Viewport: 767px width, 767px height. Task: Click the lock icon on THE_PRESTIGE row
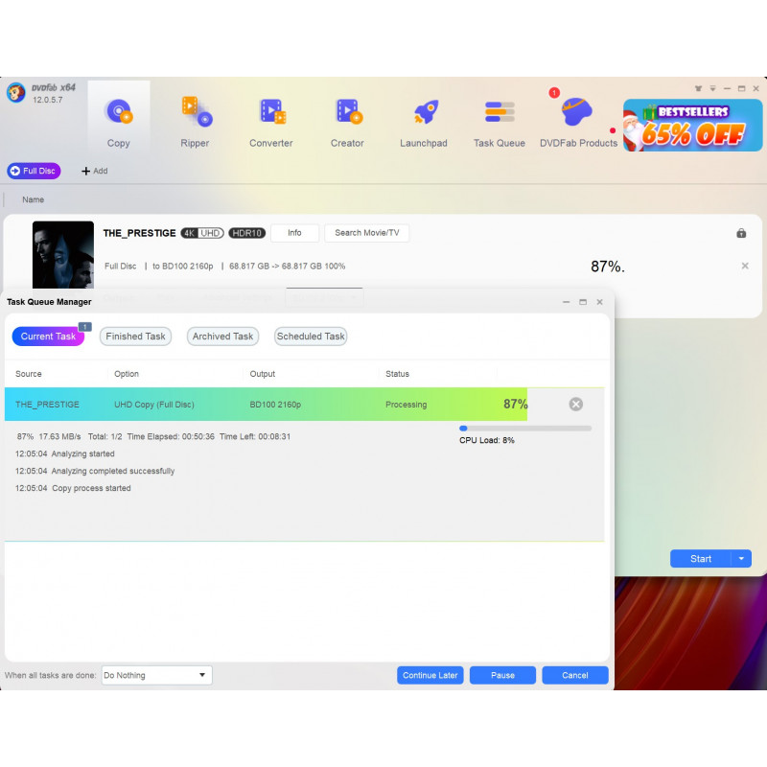[x=741, y=233]
